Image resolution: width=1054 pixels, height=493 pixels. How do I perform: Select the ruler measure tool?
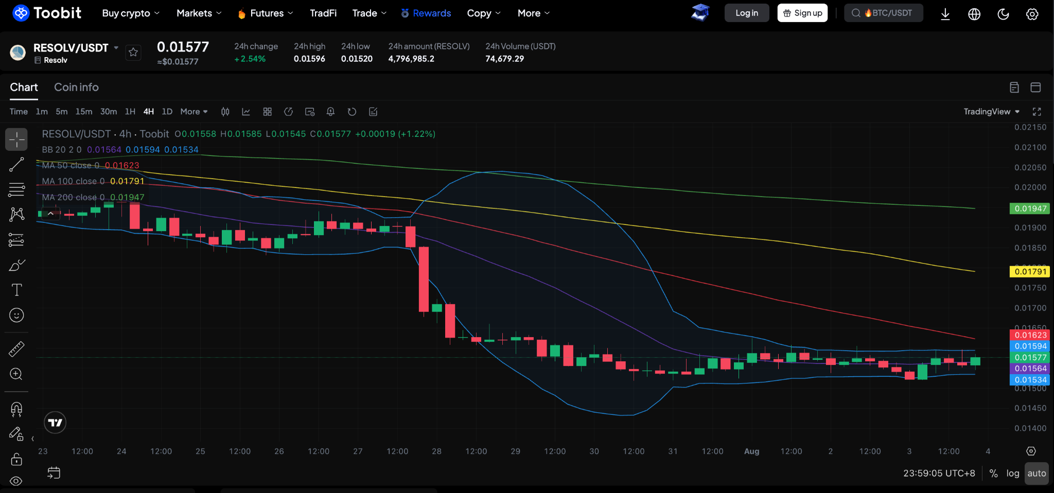click(x=16, y=349)
